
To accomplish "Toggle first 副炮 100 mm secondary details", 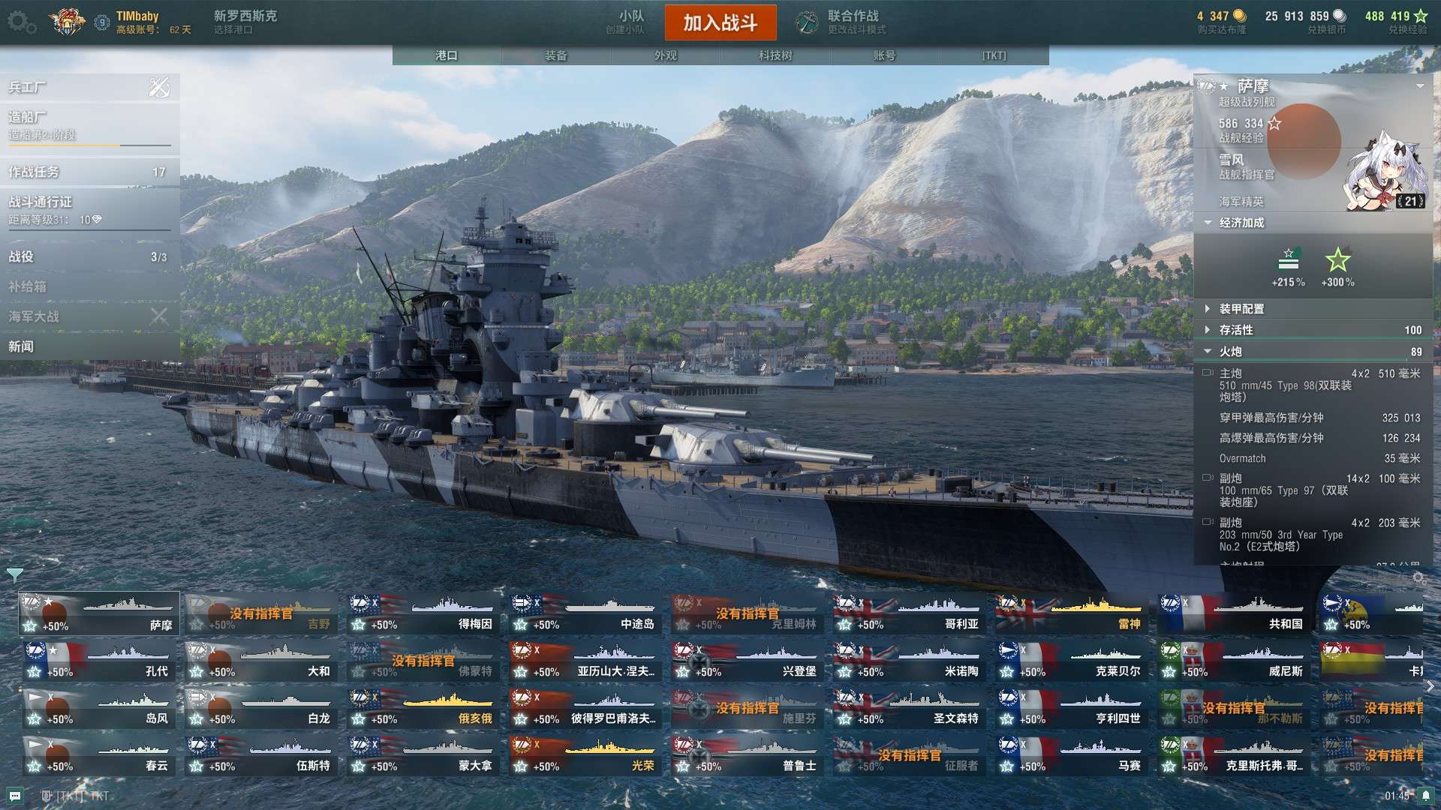I will (1208, 478).
